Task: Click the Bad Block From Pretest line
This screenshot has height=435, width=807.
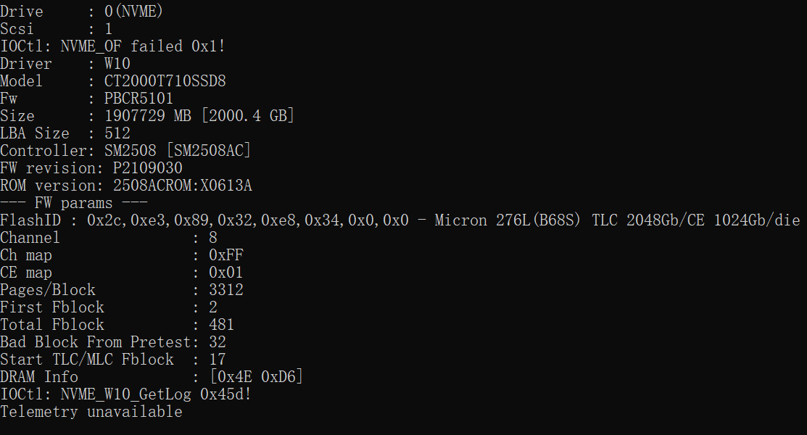Action: (x=113, y=342)
